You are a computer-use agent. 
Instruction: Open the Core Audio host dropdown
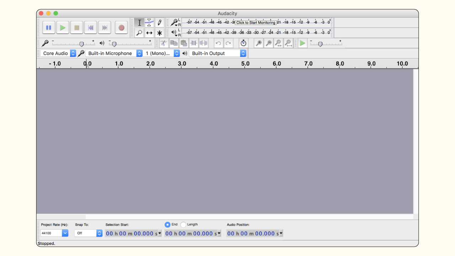[58, 53]
